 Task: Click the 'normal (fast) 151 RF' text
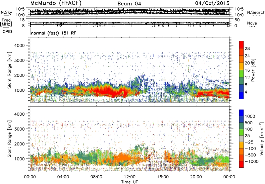(x=53, y=33)
